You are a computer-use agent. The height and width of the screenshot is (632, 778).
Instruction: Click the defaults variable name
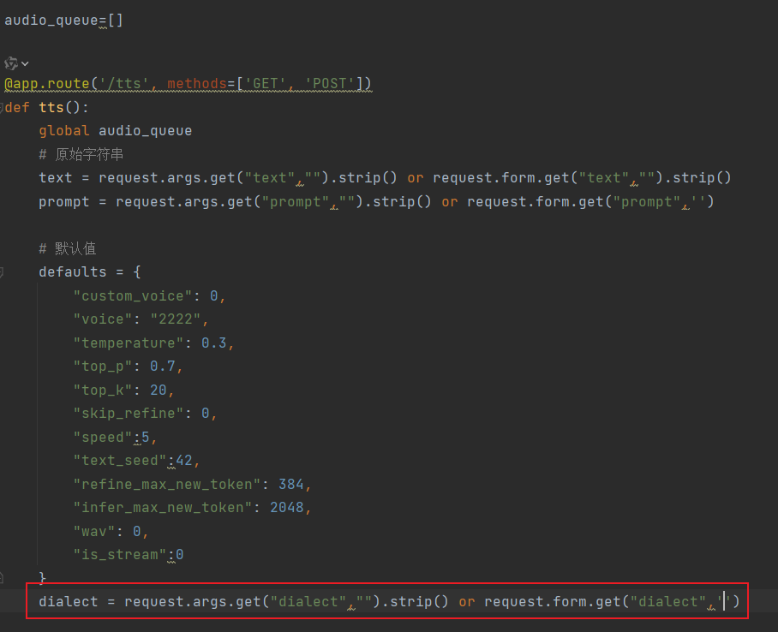pos(73,271)
